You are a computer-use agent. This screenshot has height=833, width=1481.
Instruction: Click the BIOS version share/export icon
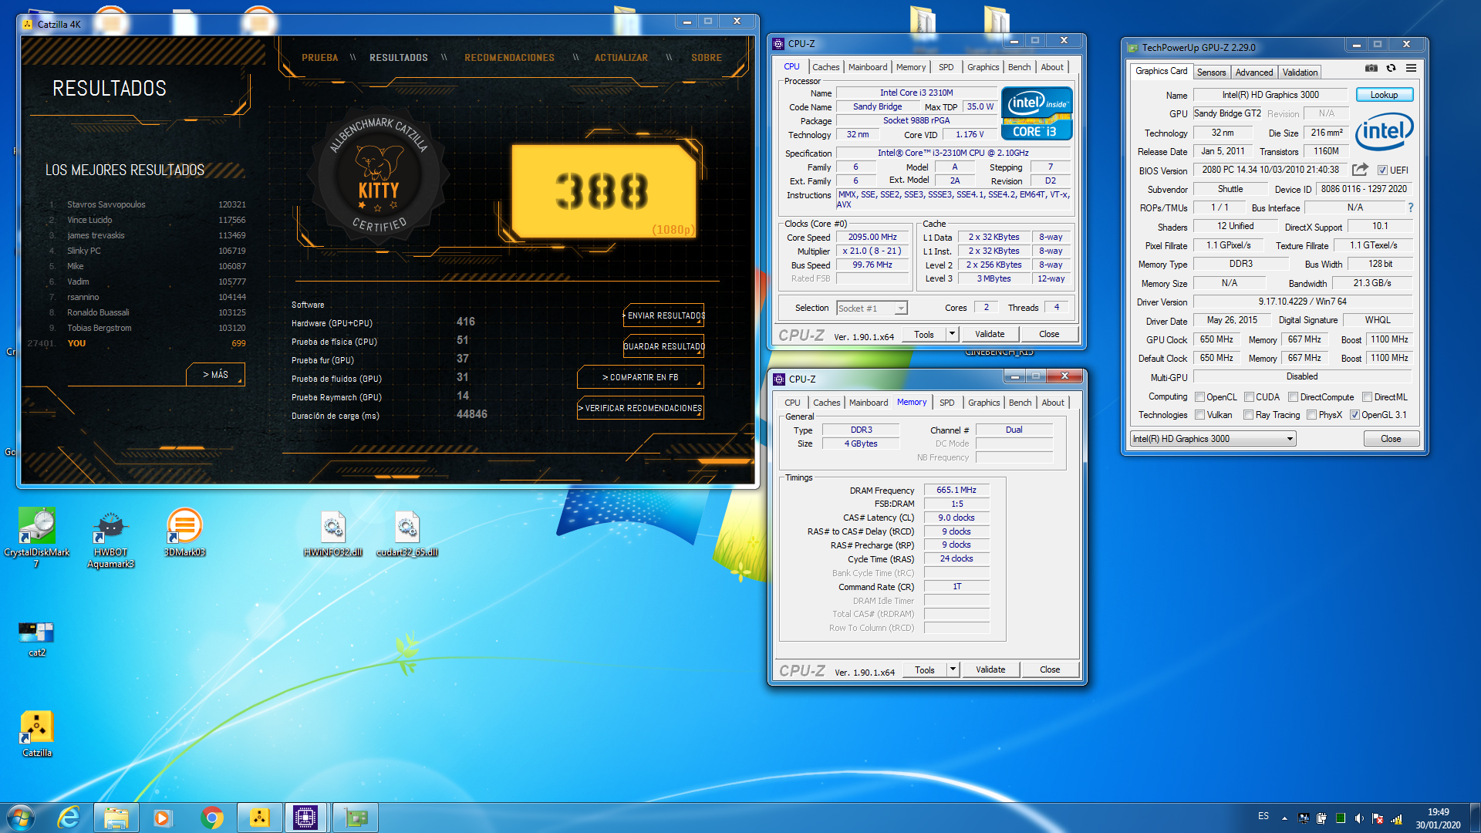[x=1360, y=170]
